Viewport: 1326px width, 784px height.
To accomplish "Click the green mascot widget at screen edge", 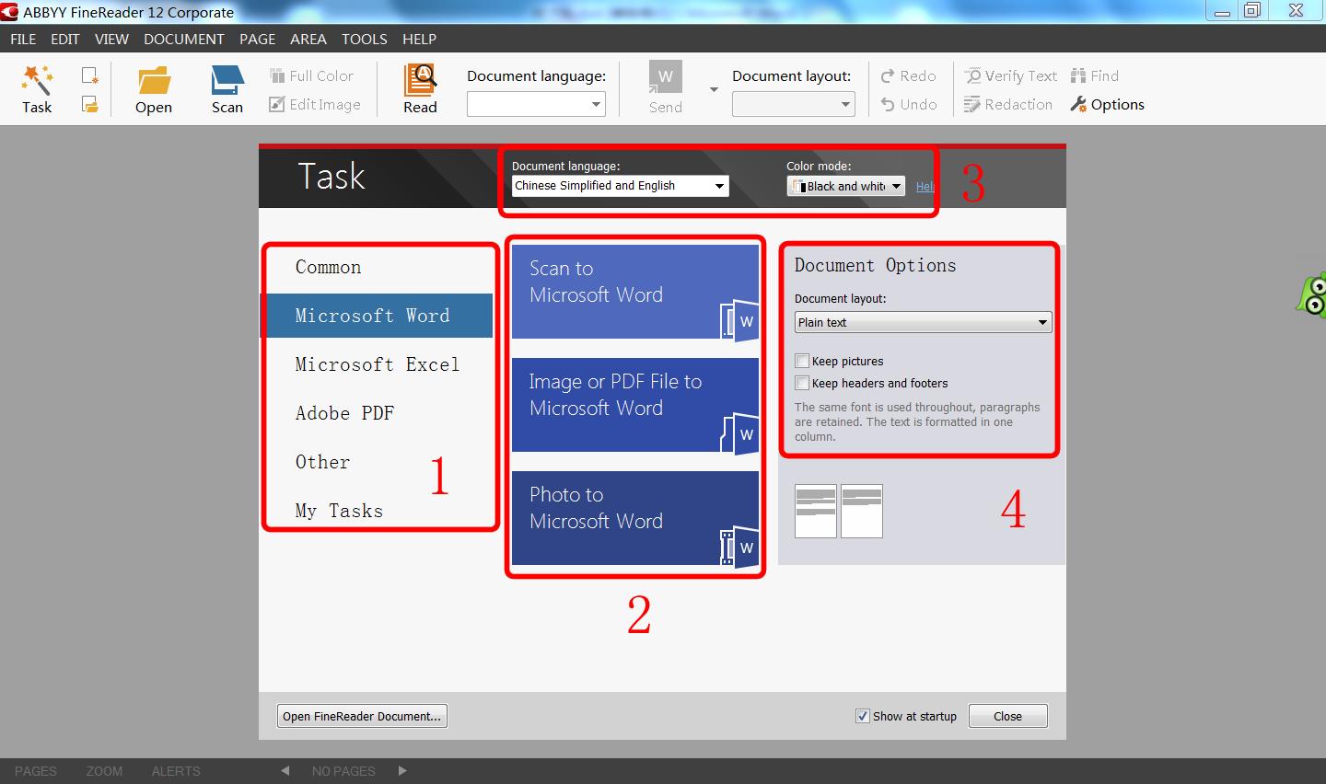I will tap(1311, 294).
